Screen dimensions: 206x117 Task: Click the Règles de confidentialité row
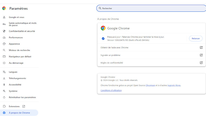tap(152, 63)
